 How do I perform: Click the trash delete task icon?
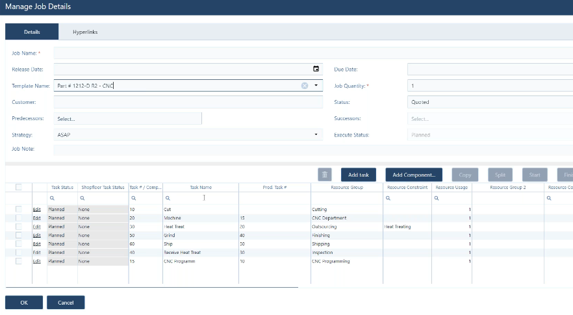pyautogui.click(x=325, y=175)
